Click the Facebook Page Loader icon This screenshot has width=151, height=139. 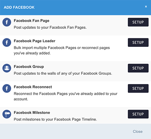tap(7, 43)
